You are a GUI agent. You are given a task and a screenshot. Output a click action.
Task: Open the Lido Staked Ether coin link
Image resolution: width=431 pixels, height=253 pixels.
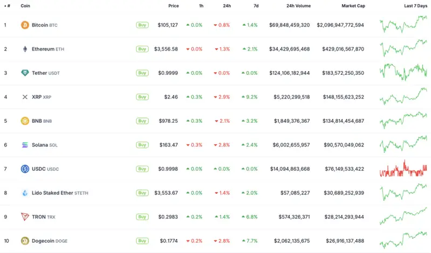click(60, 193)
